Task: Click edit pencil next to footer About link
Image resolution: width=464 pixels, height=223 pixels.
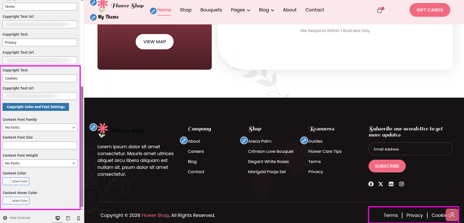Action: pos(184,140)
